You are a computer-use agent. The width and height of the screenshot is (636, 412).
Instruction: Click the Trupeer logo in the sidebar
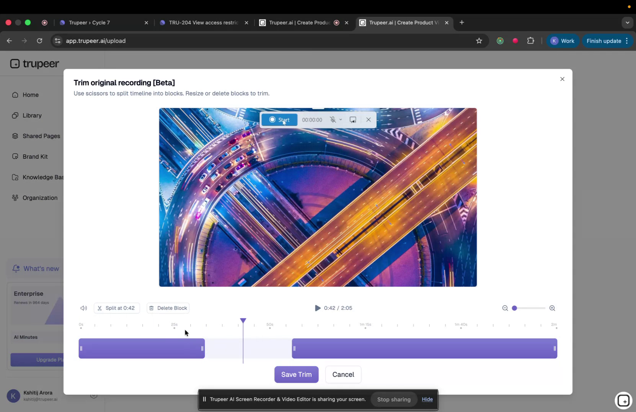click(34, 63)
